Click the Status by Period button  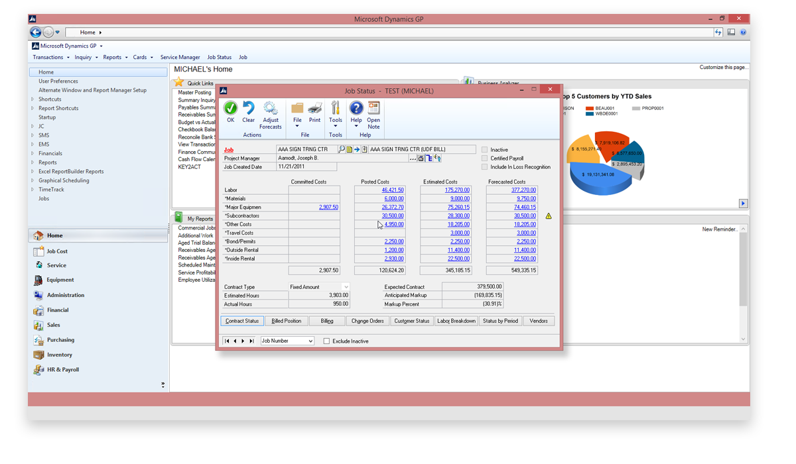click(x=500, y=321)
